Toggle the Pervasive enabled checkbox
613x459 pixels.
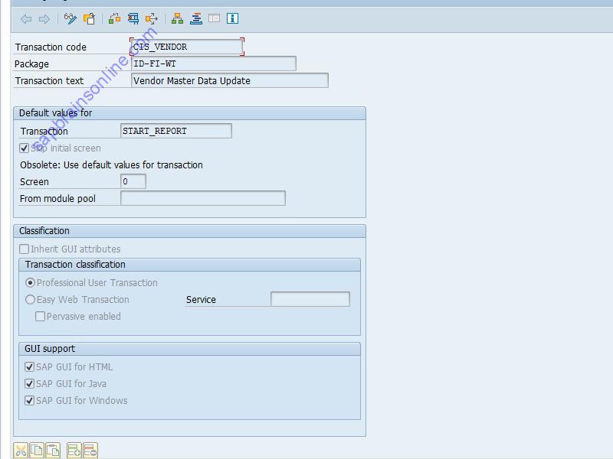pyautogui.click(x=39, y=316)
